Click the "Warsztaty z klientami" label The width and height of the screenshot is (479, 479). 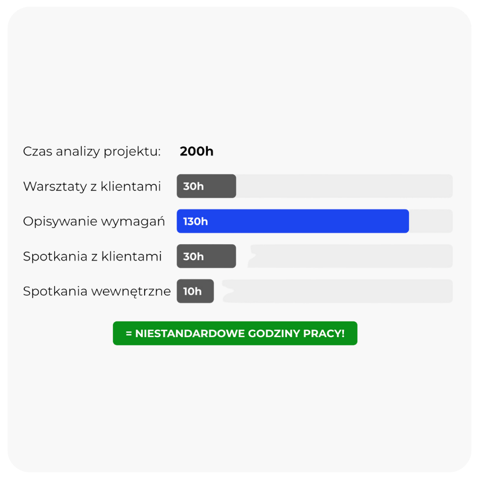pos(91,186)
